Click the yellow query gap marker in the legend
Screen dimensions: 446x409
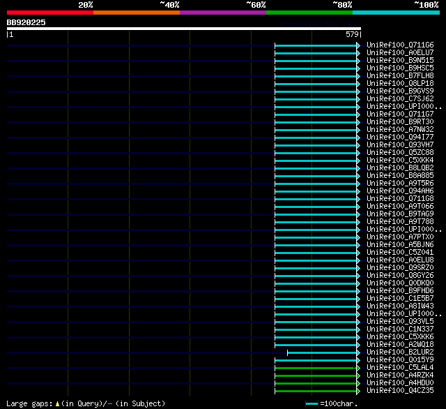pos(57,404)
